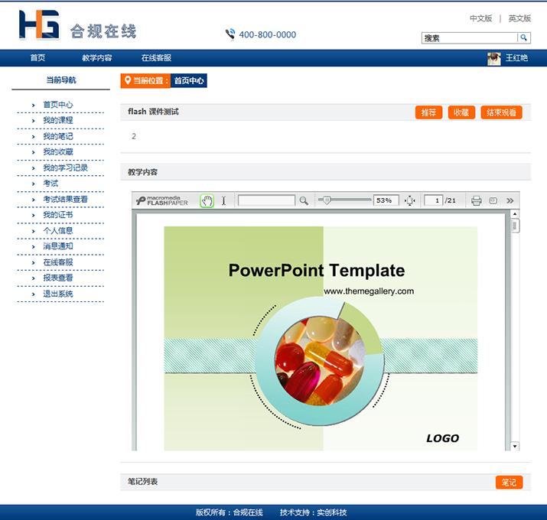The height and width of the screenshot is (520, 547).
Task: Open 我的课程 in the sidebar
Action: 58,120
